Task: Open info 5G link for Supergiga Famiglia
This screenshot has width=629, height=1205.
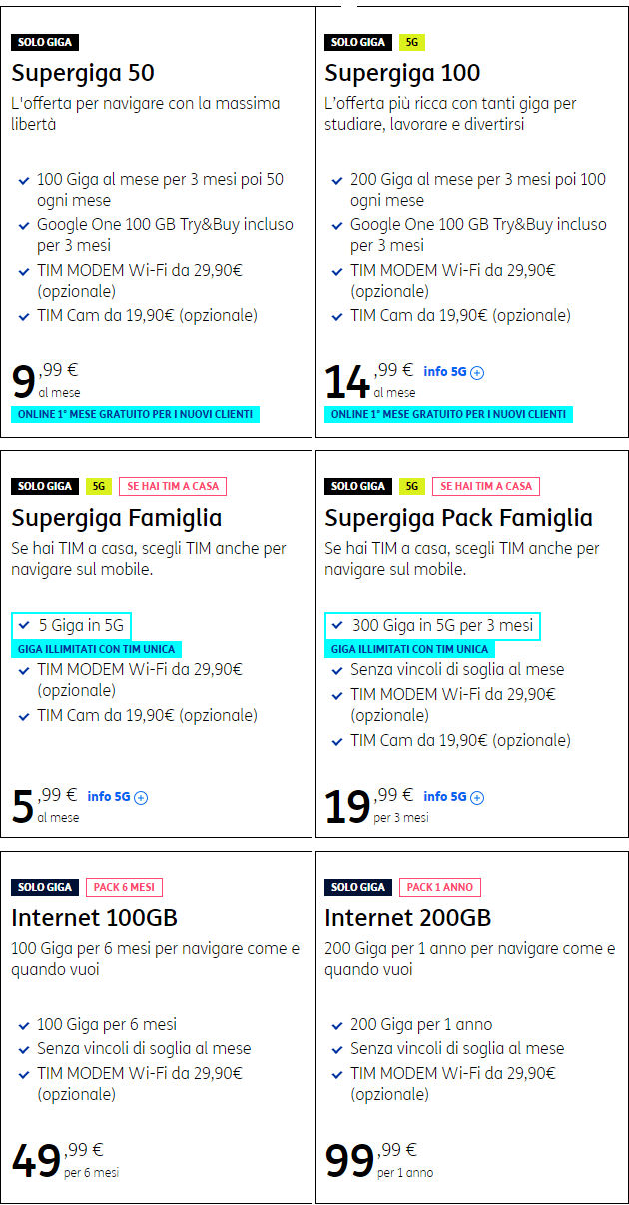Action: tap(108, 797)
